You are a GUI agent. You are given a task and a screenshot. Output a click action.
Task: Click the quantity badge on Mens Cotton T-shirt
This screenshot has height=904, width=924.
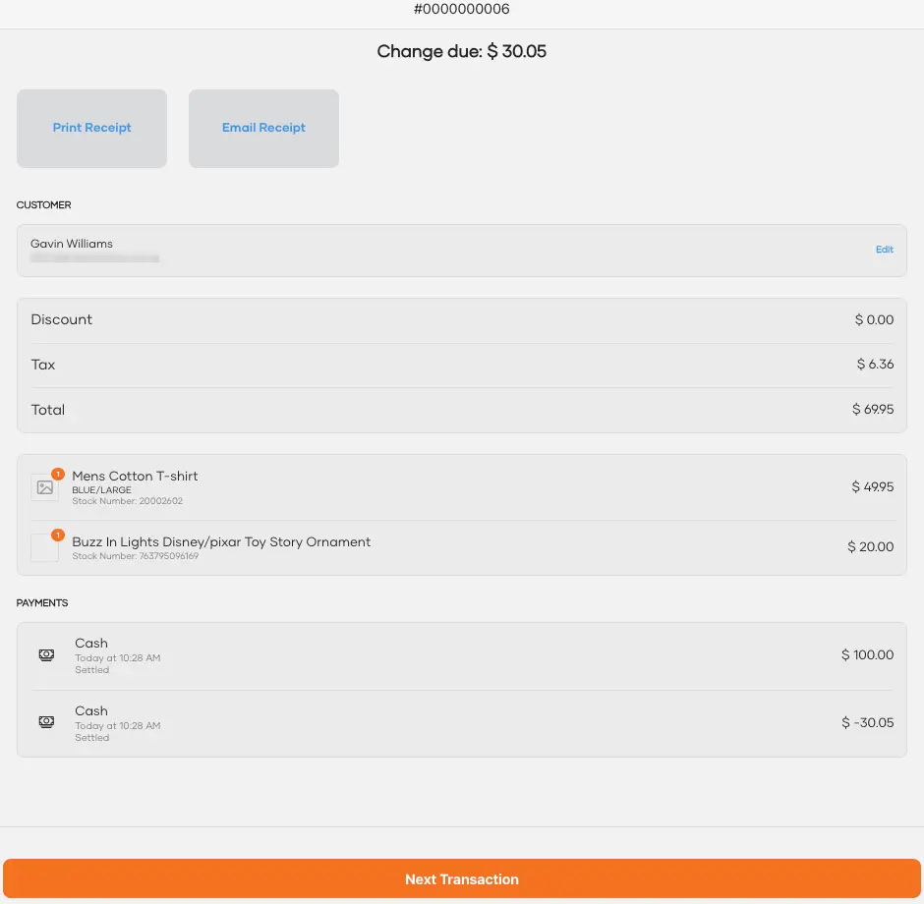[x=58, y=474]
